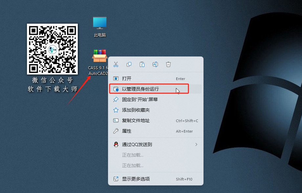Expand the 通过QQ发送到 submenu chevron
The image size is (302, 193).
pos(196,144)
